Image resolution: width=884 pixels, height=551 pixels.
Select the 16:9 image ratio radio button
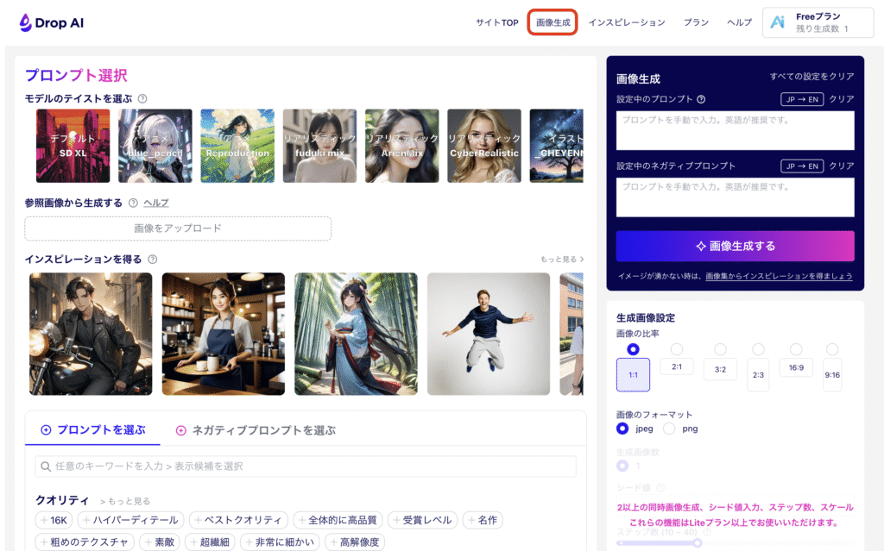coord(795,349)
